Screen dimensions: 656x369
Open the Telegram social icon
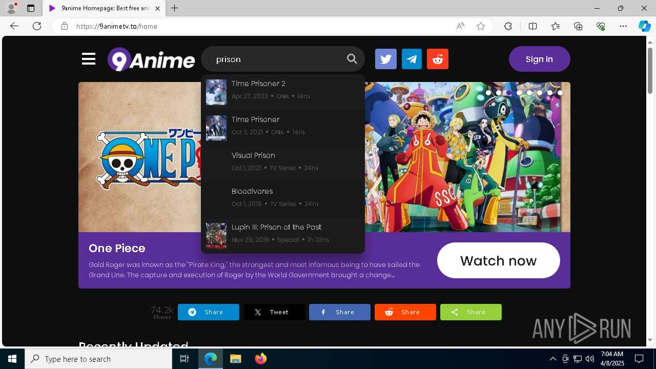(412, 59)
